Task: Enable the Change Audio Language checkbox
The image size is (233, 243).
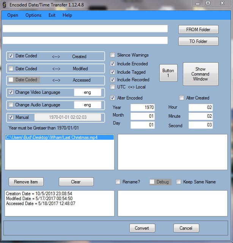Action: click(11, 105)
